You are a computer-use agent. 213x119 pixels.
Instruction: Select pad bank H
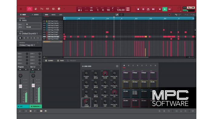pyautogui.click(x=155, y=66)
